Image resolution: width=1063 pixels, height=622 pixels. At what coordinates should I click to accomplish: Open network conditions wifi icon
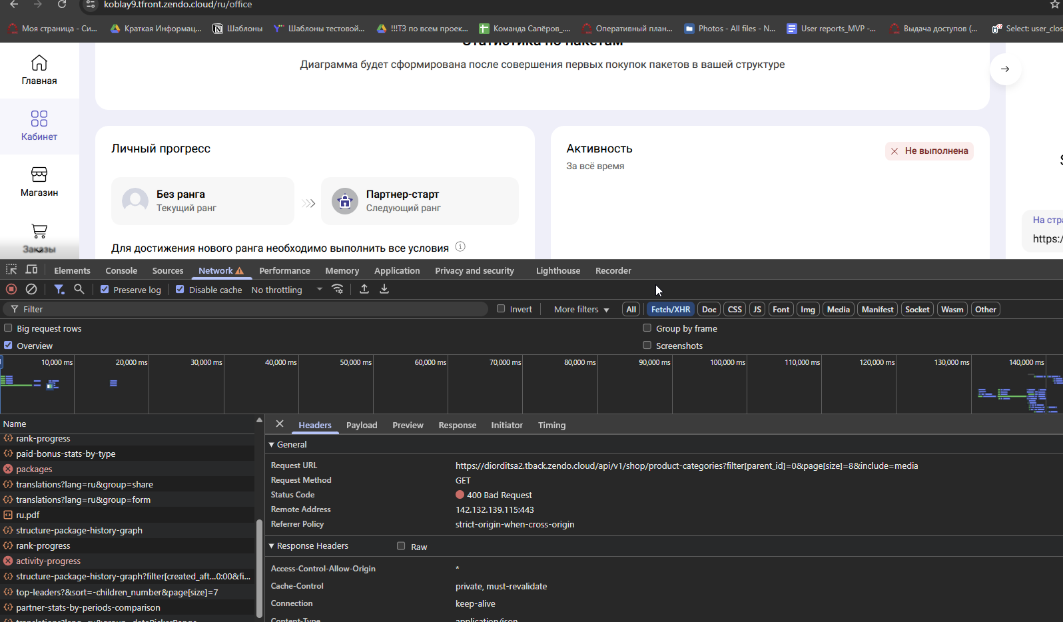click(338, 289)
